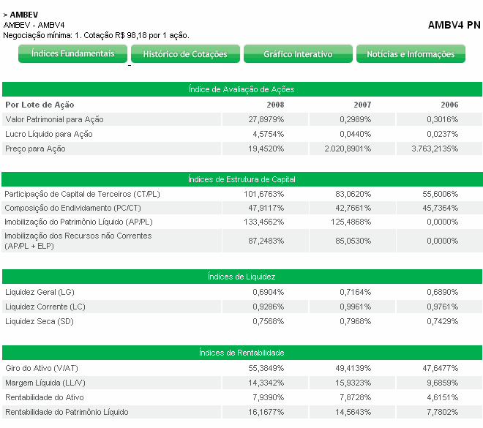Select the 2008 column header

(275, 105)
